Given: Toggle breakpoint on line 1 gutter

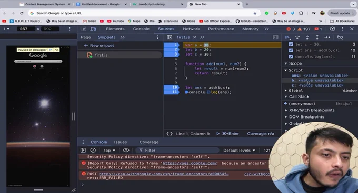Looking at the screenshot, I should tap(172, 45).
